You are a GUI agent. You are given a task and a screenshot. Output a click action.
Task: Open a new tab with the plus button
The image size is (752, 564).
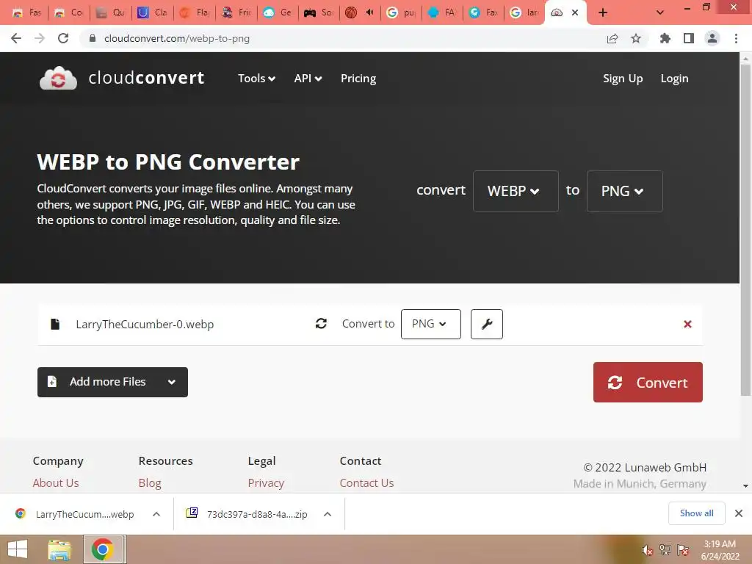tap(603, 12)
